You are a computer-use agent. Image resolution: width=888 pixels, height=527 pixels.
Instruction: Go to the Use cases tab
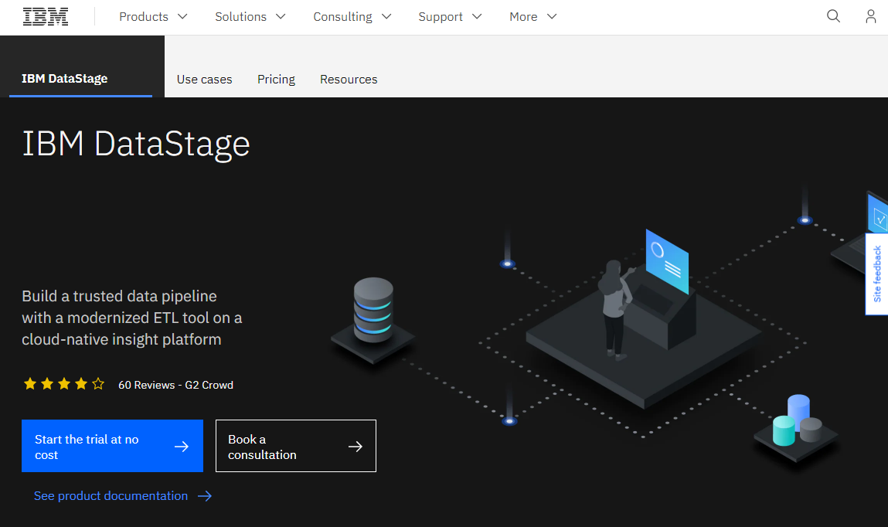tap(205, 80)
